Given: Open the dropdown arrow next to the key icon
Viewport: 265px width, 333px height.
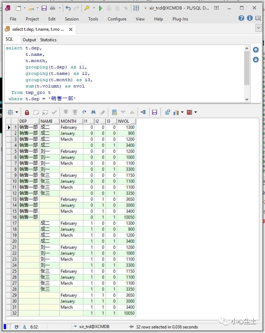Looking at the screenshot, I should 94,8.
